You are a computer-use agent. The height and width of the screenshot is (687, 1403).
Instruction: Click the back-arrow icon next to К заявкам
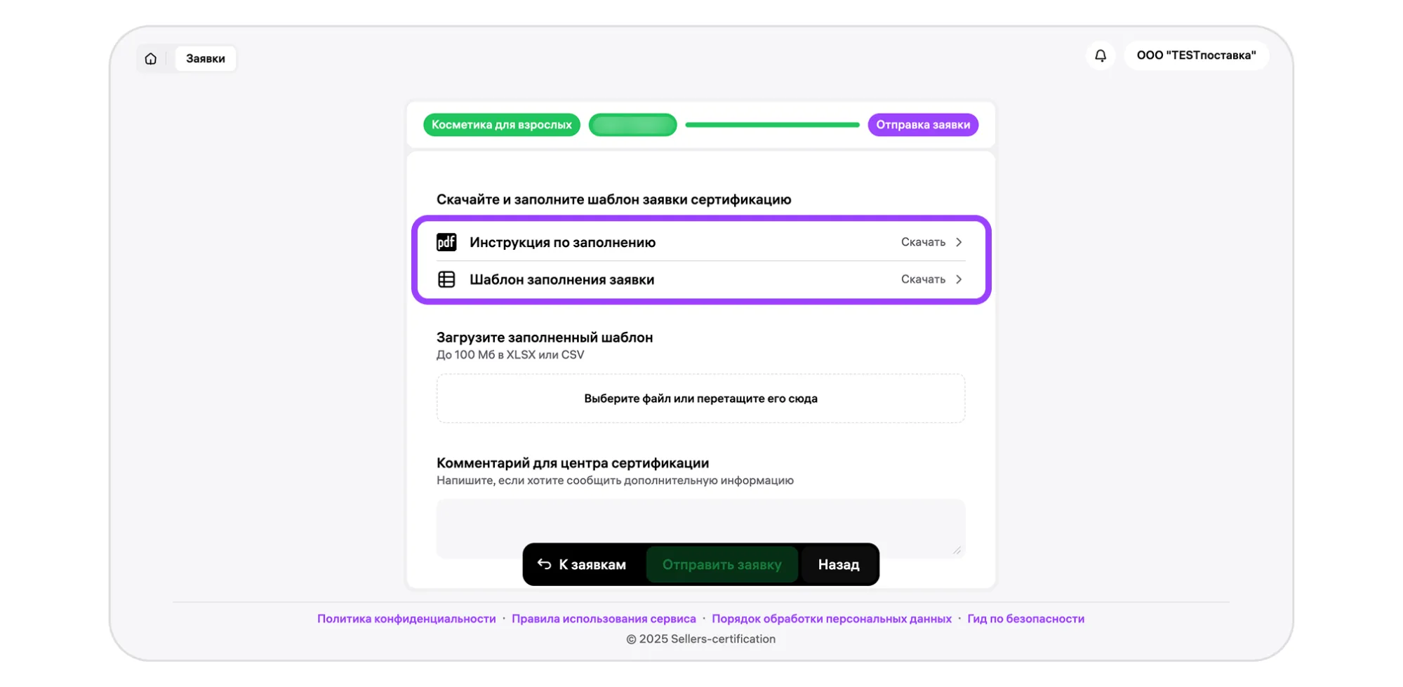544,564
